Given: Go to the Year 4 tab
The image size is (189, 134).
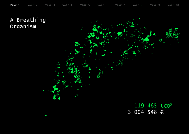Looking at the screenshot, I should pyautogui.click(x=67, y=5).
